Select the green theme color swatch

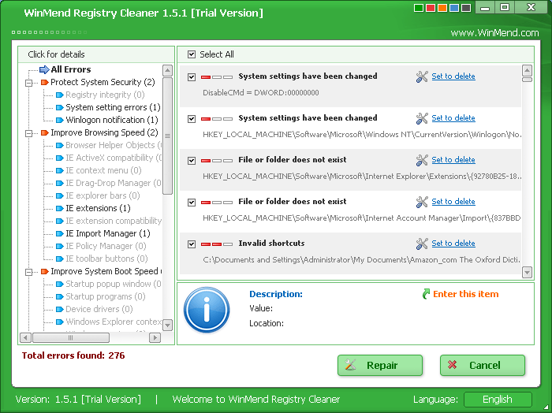click(419, 8)
